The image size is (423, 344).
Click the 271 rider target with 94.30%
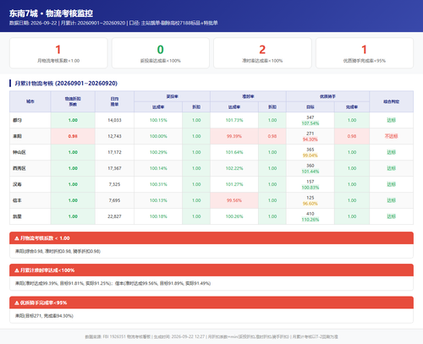coord(310,136)
